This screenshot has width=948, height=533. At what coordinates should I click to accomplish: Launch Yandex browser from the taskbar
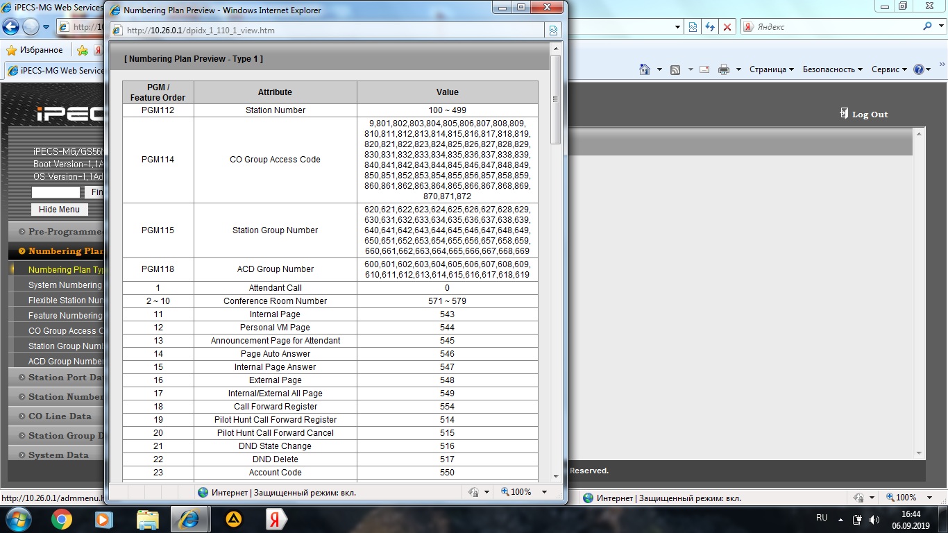[276, 518]
